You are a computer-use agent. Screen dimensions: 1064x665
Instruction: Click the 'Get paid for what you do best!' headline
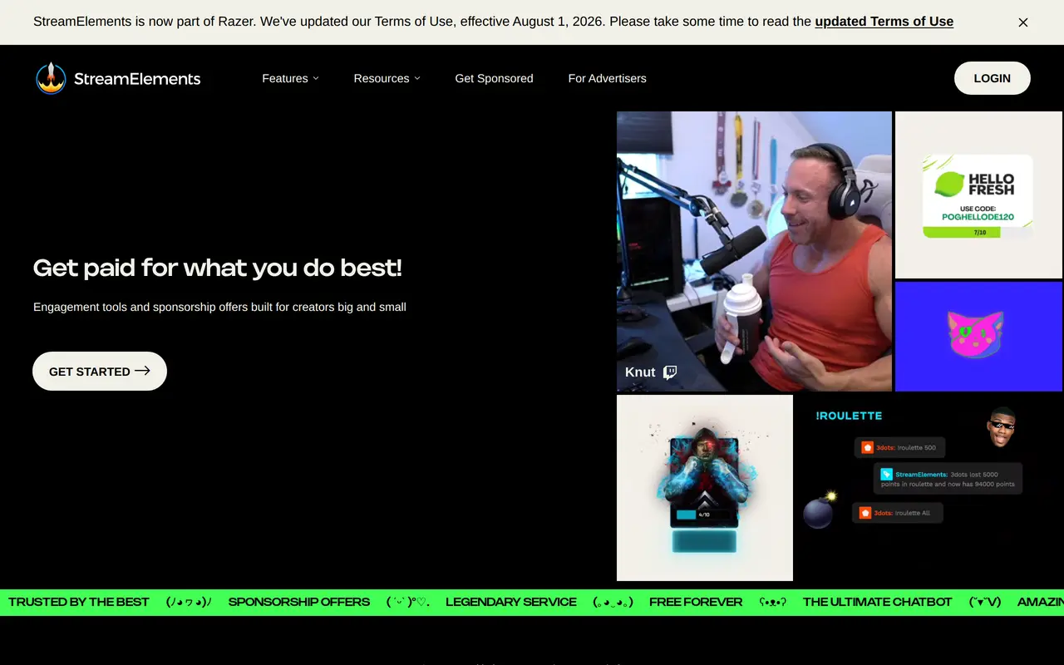[x=218, y=268]
